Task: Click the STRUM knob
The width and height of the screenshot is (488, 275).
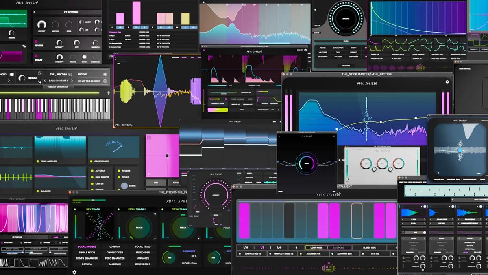Action: pos(22,77)
